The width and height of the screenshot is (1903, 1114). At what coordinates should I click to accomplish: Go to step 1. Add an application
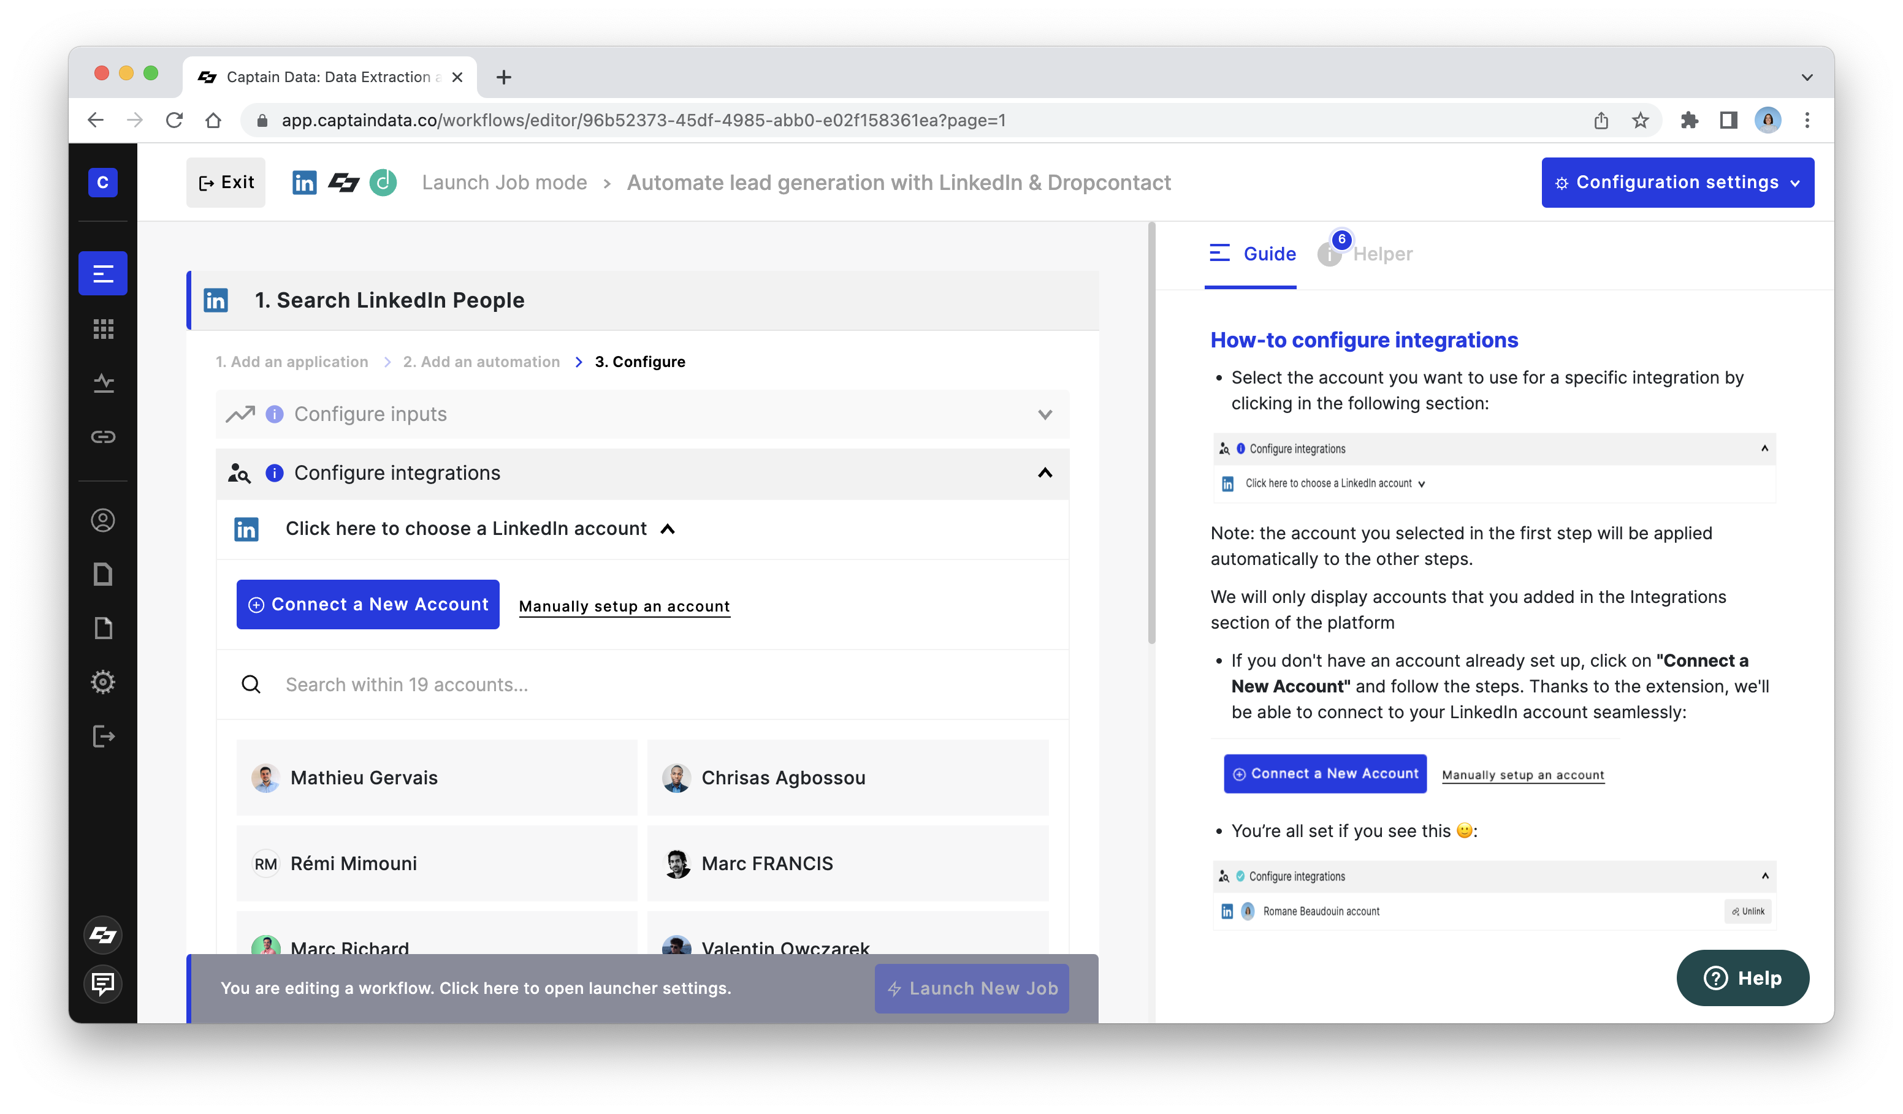pos(292,362)
